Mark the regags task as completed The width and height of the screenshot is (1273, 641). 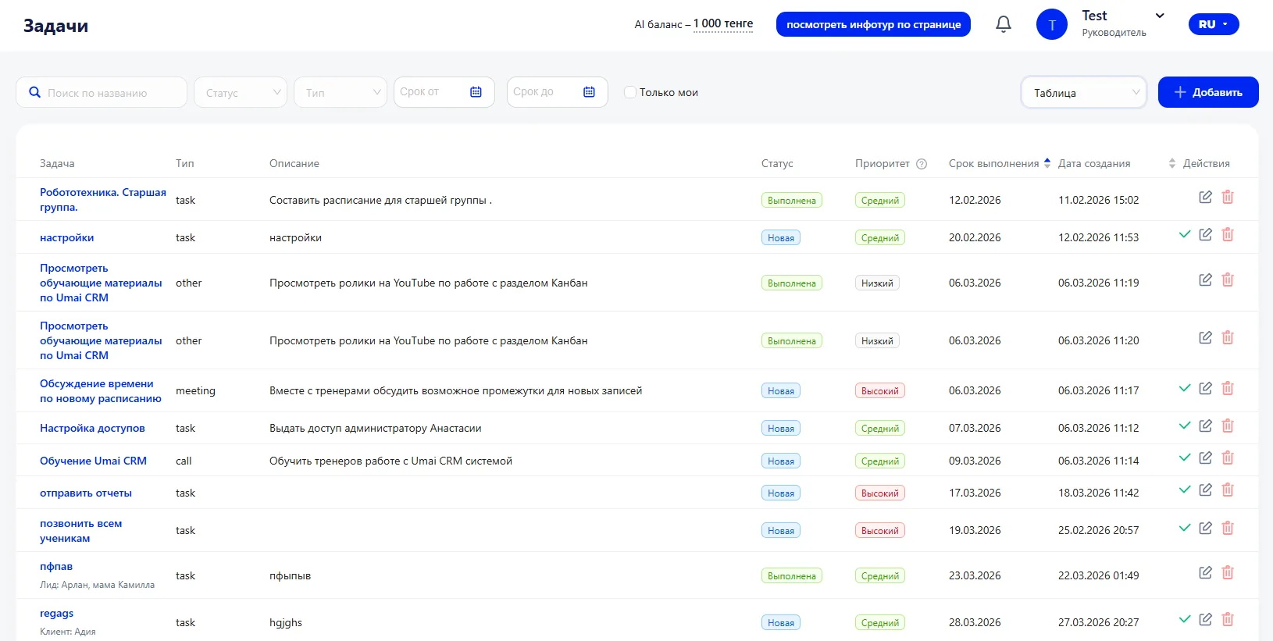pyautogui.click(x=1185, y=619)
